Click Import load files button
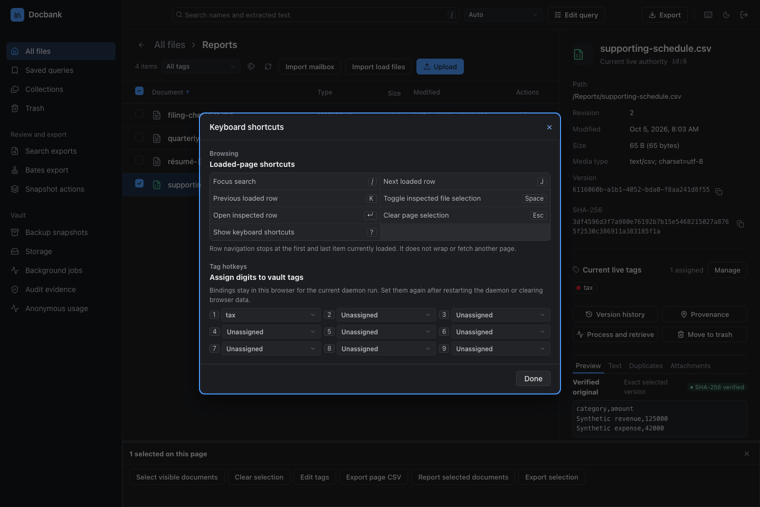 click(378, 67)
